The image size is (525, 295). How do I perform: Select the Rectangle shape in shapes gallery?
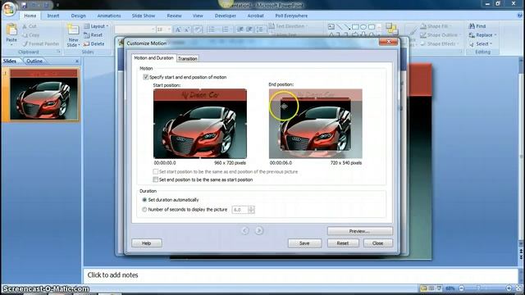coord(355,27)
